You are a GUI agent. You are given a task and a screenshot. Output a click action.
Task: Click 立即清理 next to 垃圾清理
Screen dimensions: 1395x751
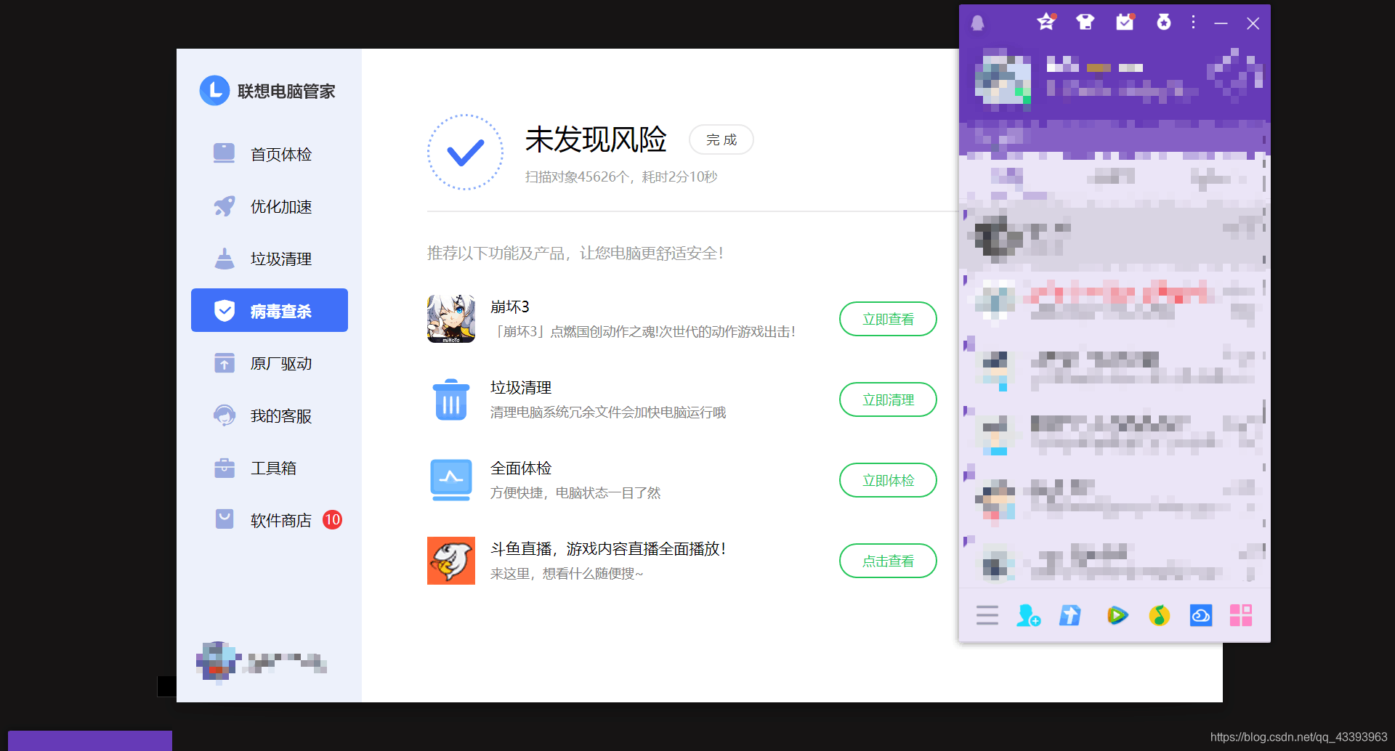(x=887, y=399)
